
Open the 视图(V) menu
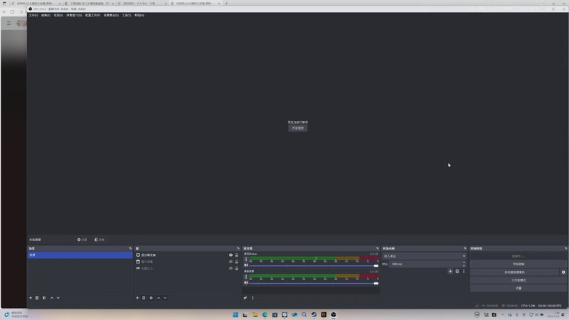point(58,15)
